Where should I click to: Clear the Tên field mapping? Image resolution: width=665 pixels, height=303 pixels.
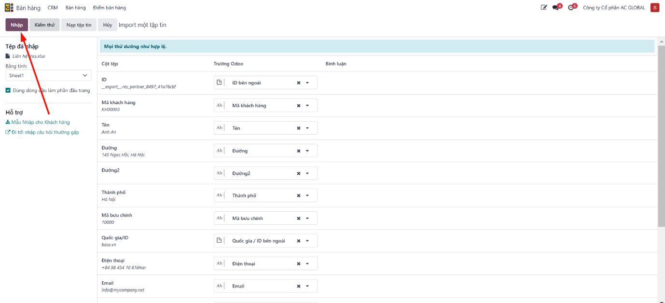pyautogui.click(x=299, y=128)
